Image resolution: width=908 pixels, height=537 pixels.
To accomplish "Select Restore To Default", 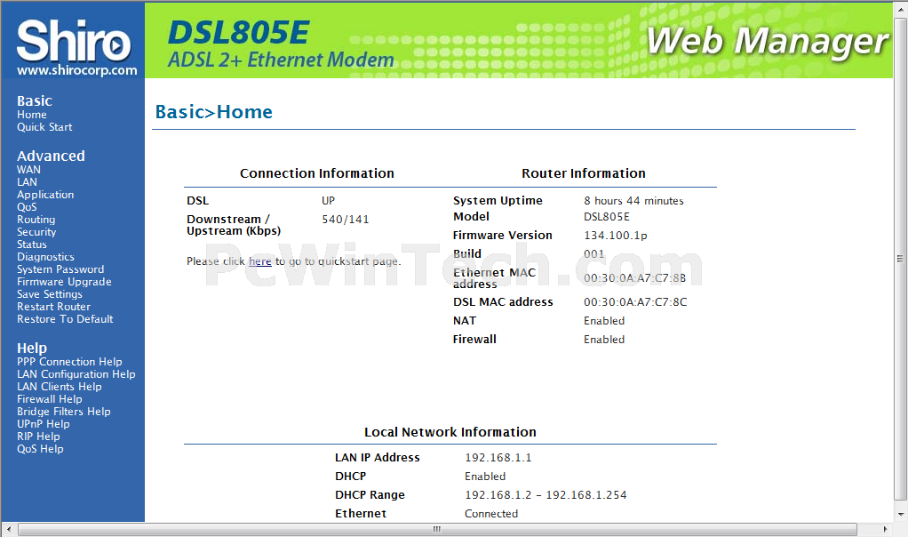I will click(65, 319).
